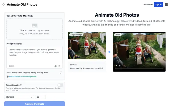Clear the prompt with the trash icon

coord(59,66)
